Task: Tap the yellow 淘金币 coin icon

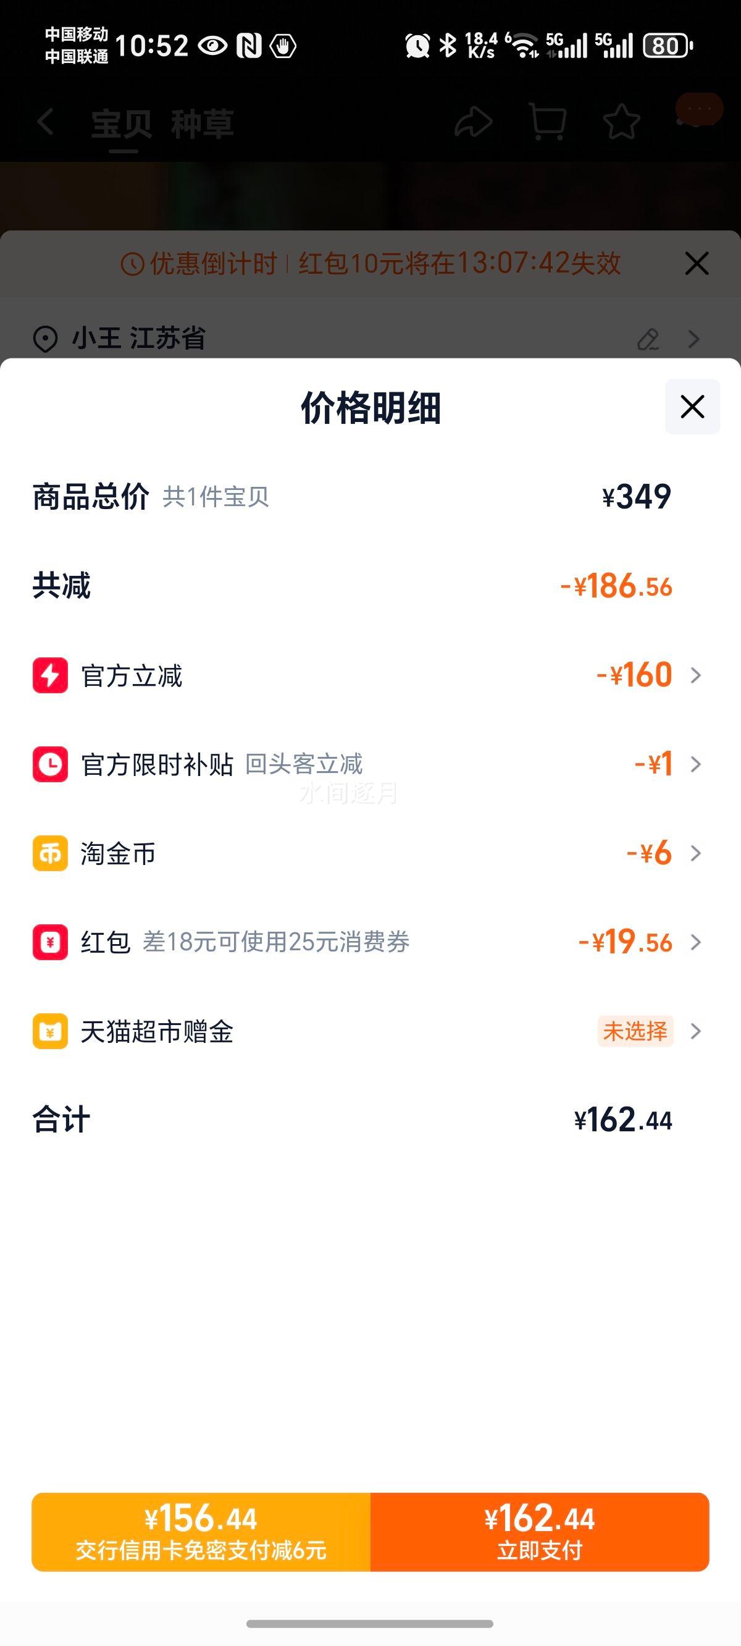Action: [50, 853]
